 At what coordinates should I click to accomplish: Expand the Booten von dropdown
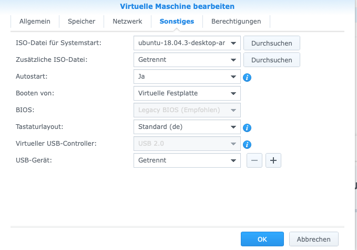point(187,94)
